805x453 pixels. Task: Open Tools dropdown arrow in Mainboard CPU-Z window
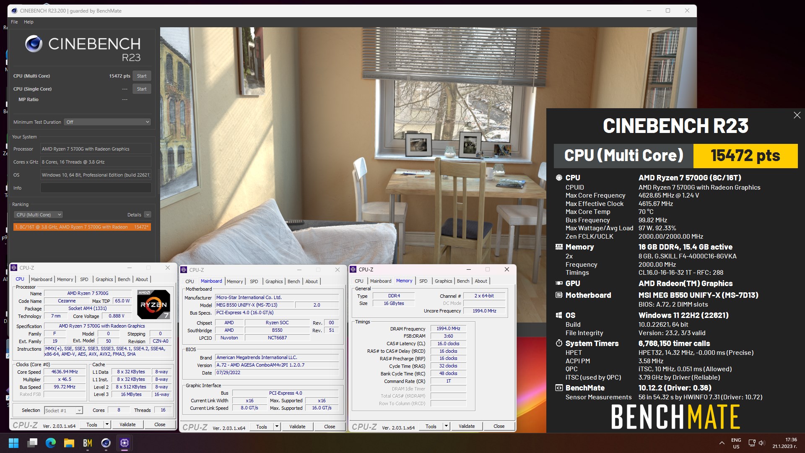tap(277, 427)
